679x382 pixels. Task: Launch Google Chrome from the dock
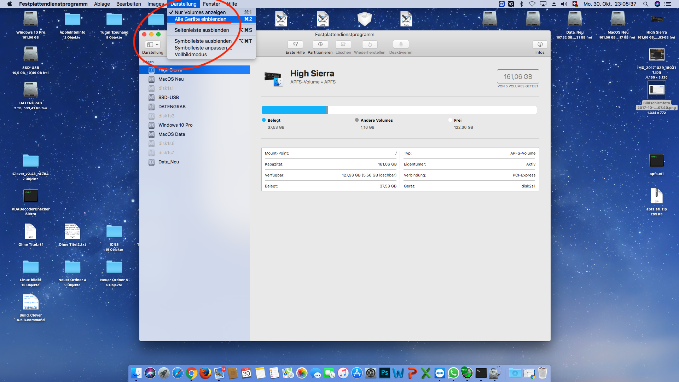click(x=191, y=373)
